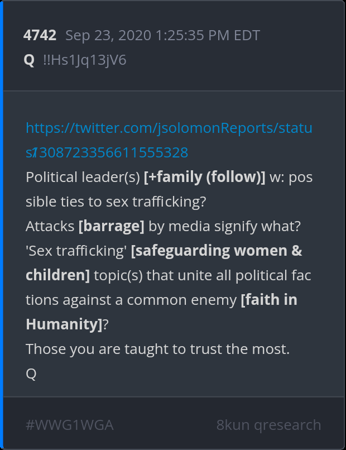
Task: Click the #WWG1WGA hashtag
Action: [70, 425]
